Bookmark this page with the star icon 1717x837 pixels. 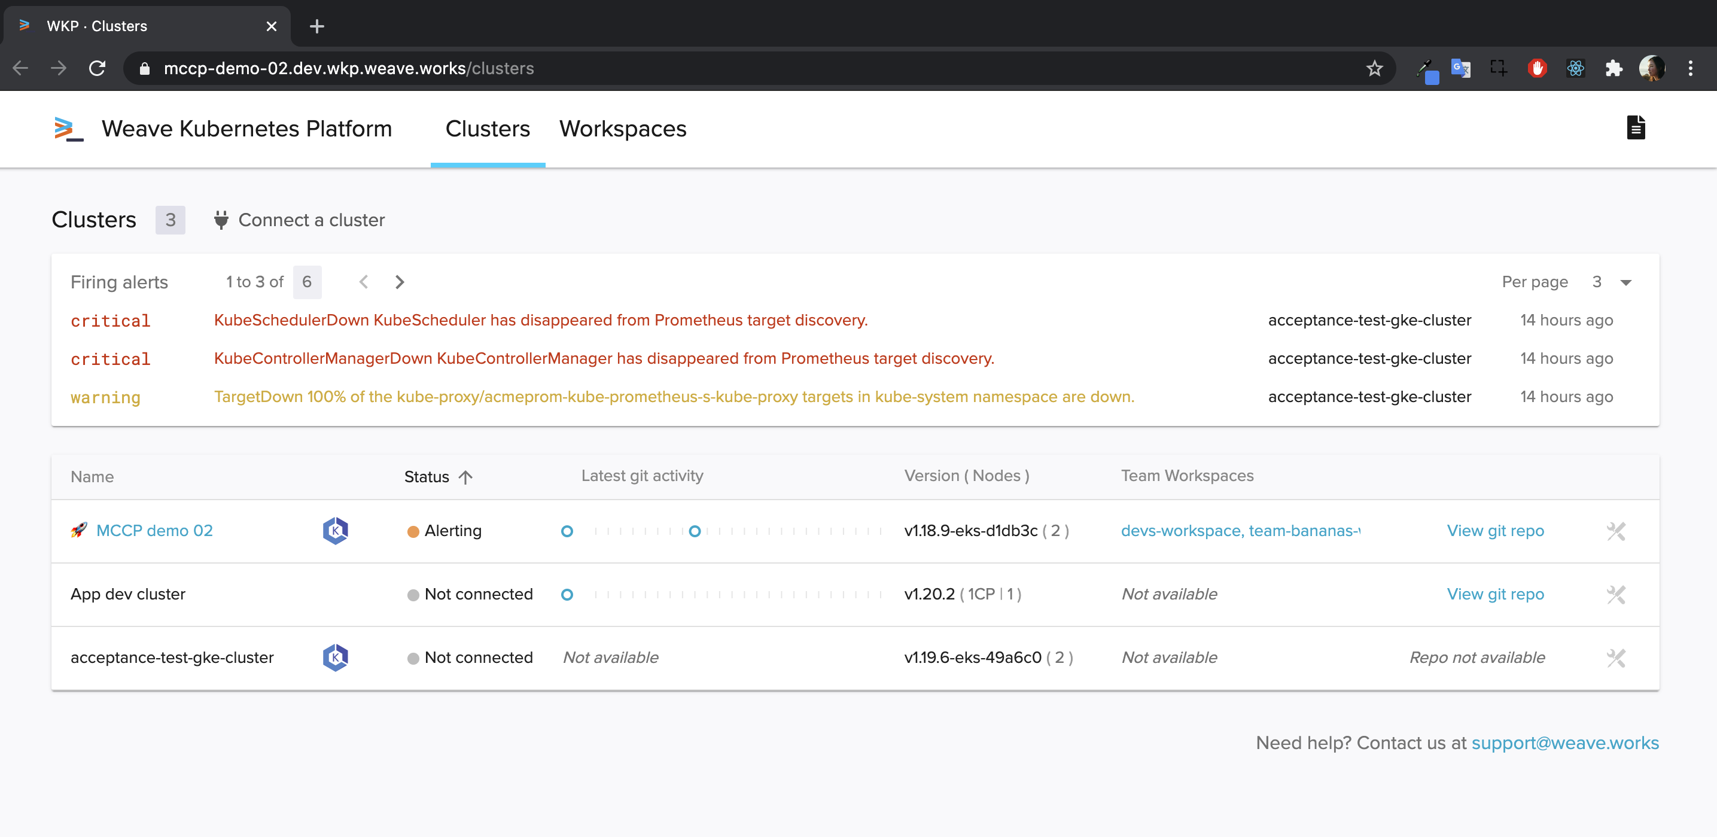[x=1374, y=68]
